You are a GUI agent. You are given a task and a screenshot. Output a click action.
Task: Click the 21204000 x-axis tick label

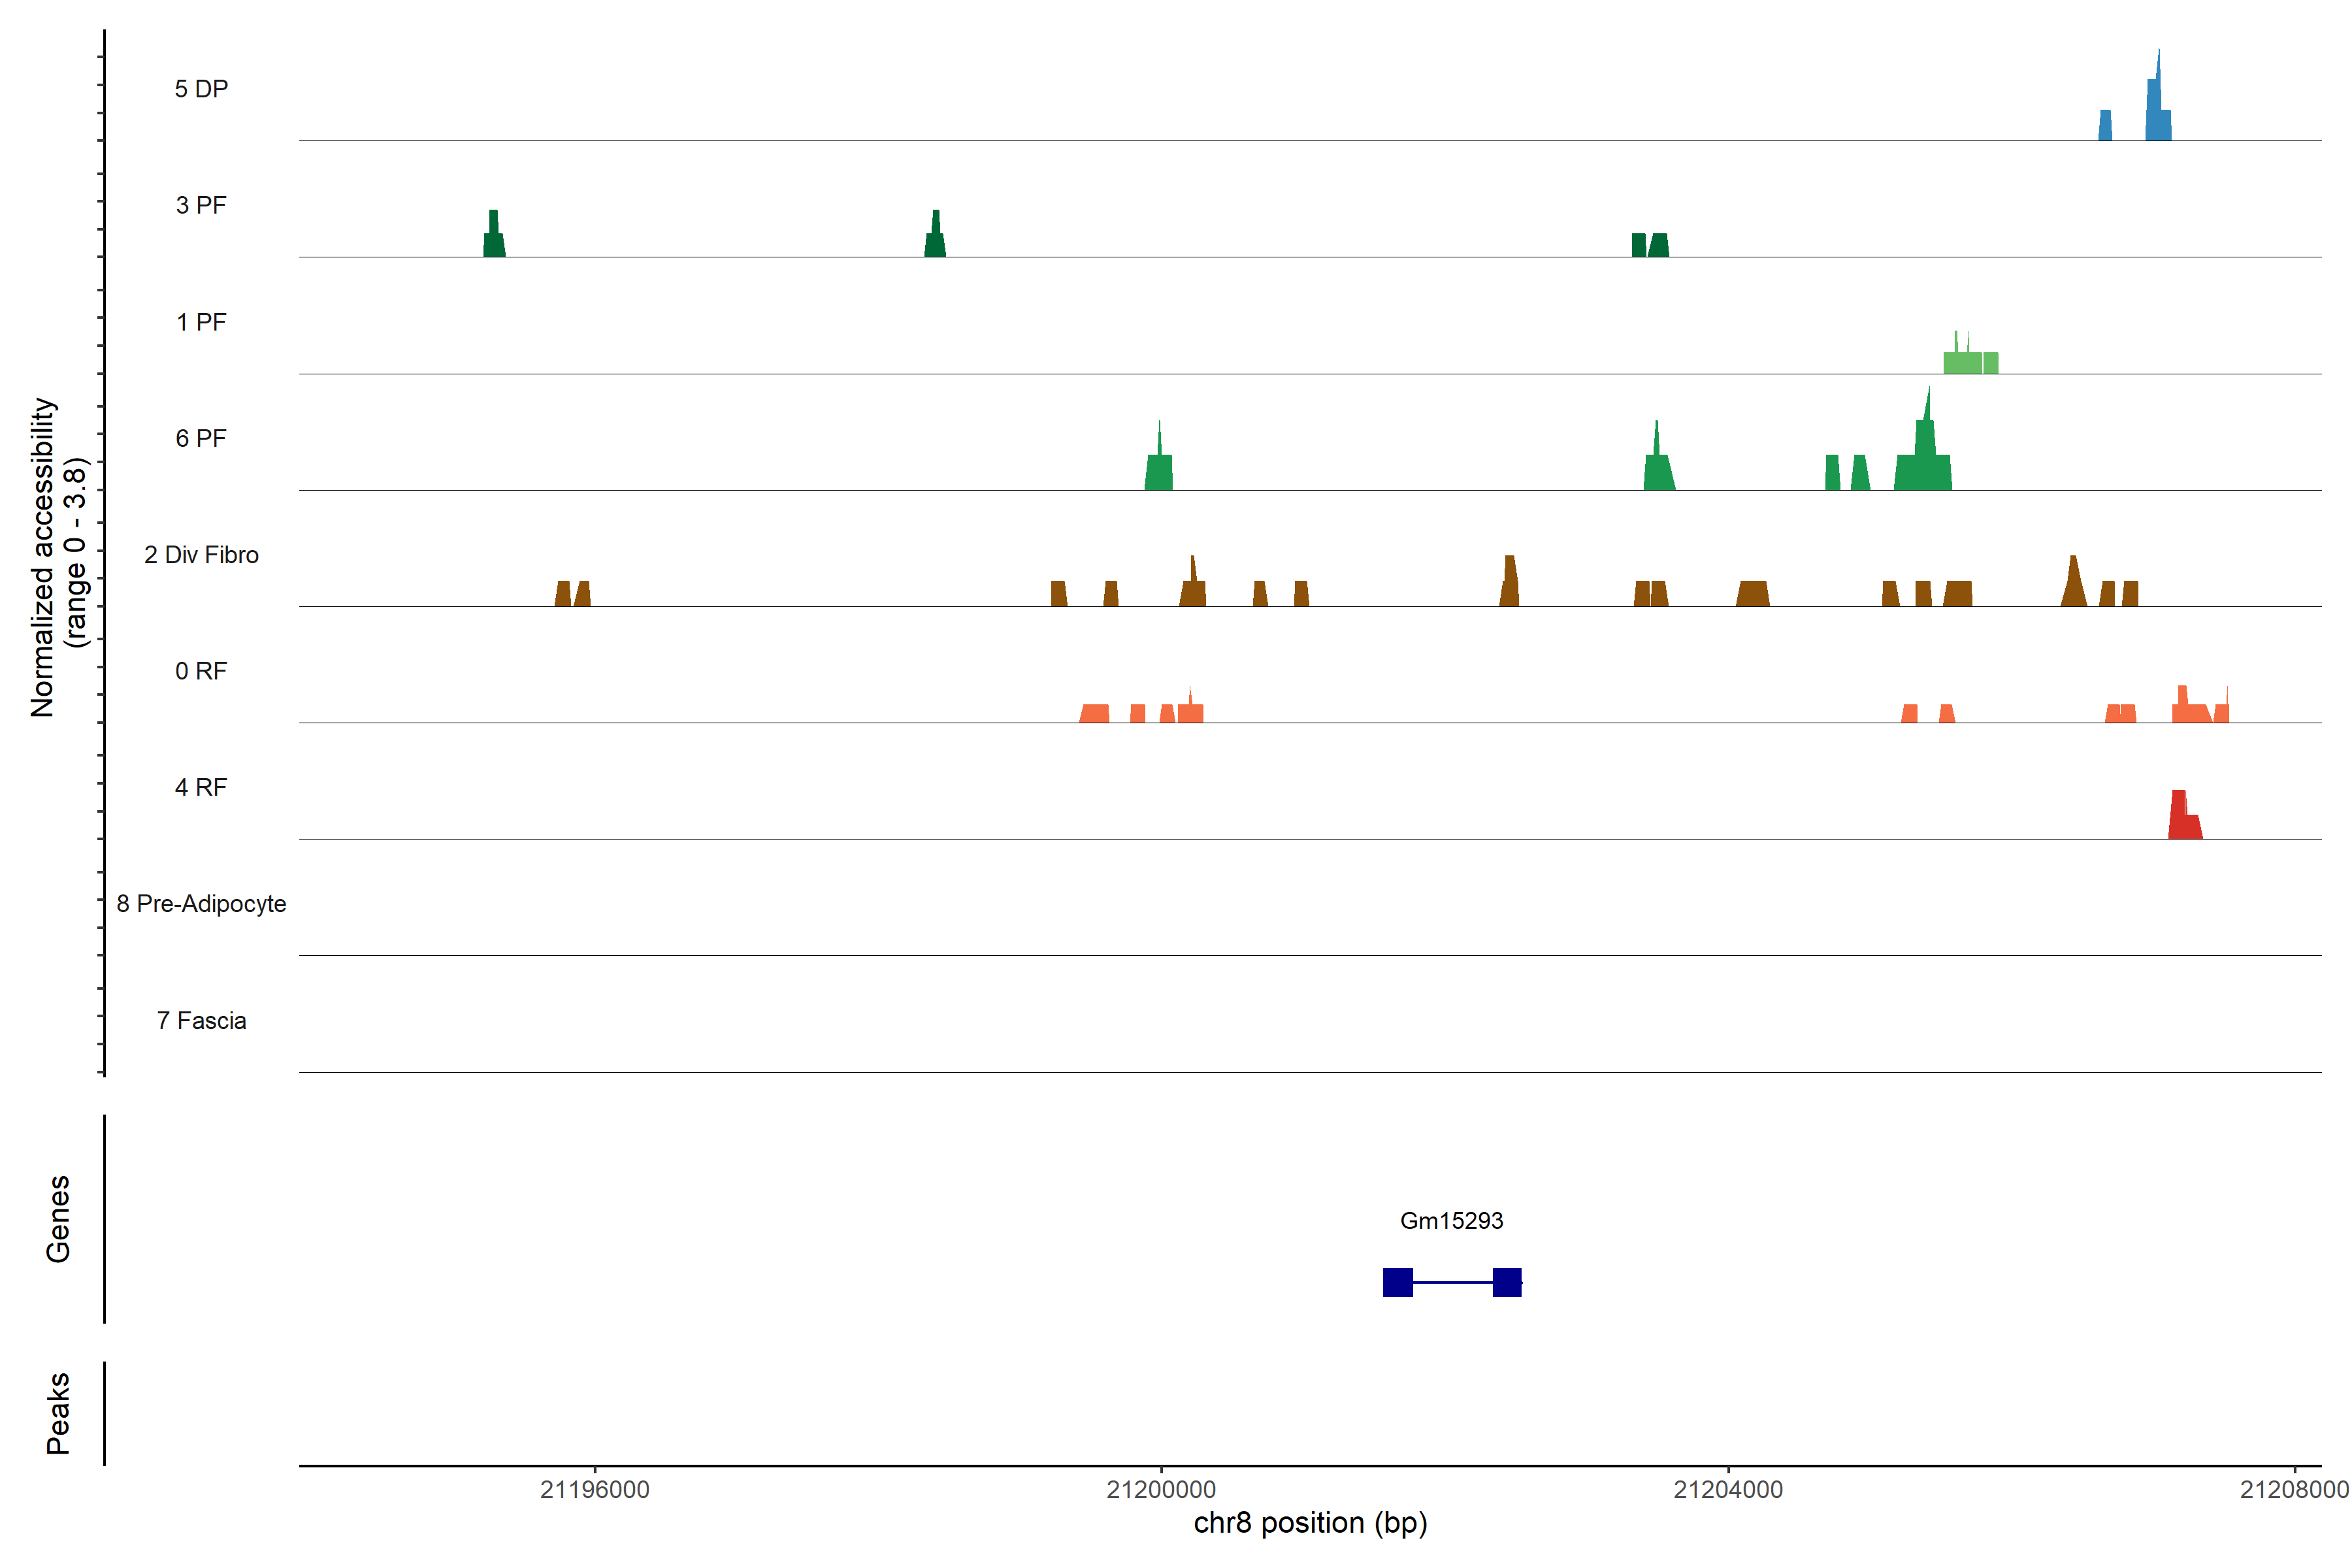(1728, 1489)
